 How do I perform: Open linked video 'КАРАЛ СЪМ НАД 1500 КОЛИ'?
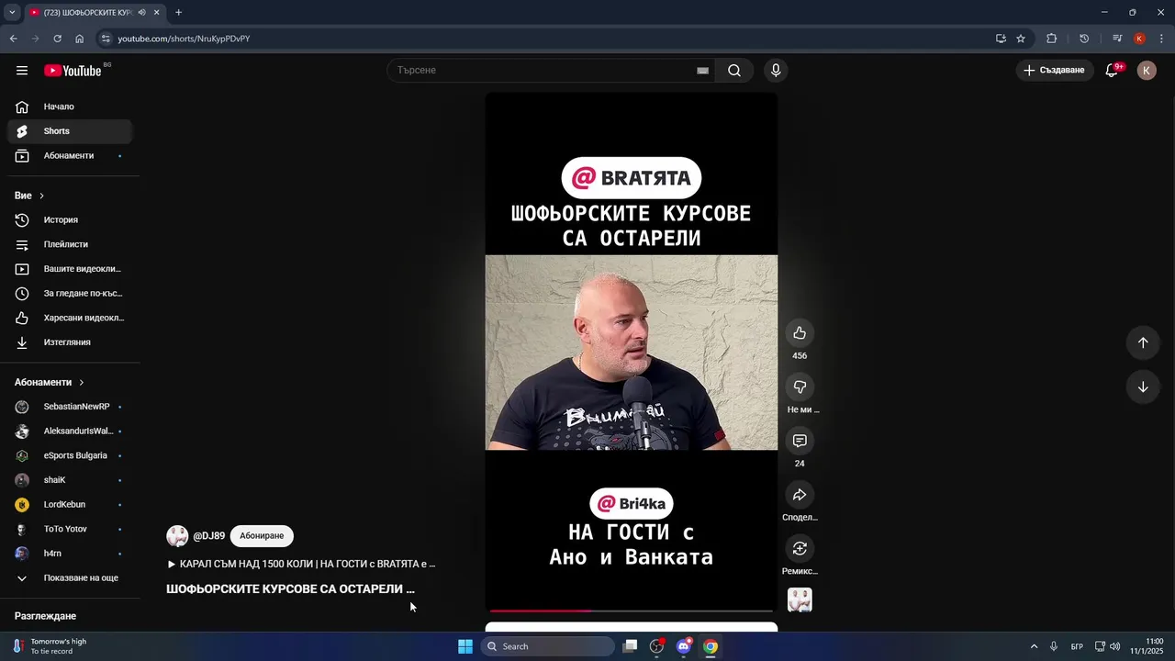click(x=301, y=564)
